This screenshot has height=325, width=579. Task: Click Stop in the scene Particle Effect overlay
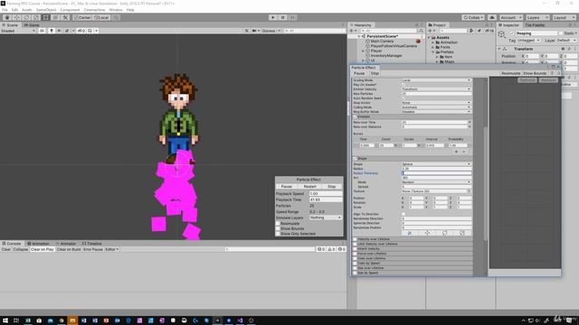(332, 187)
